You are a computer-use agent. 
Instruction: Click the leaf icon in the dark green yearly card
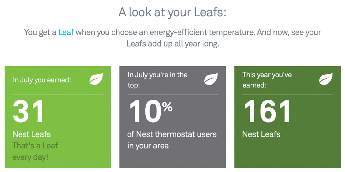pyautogui.click(x=326, y=79)
